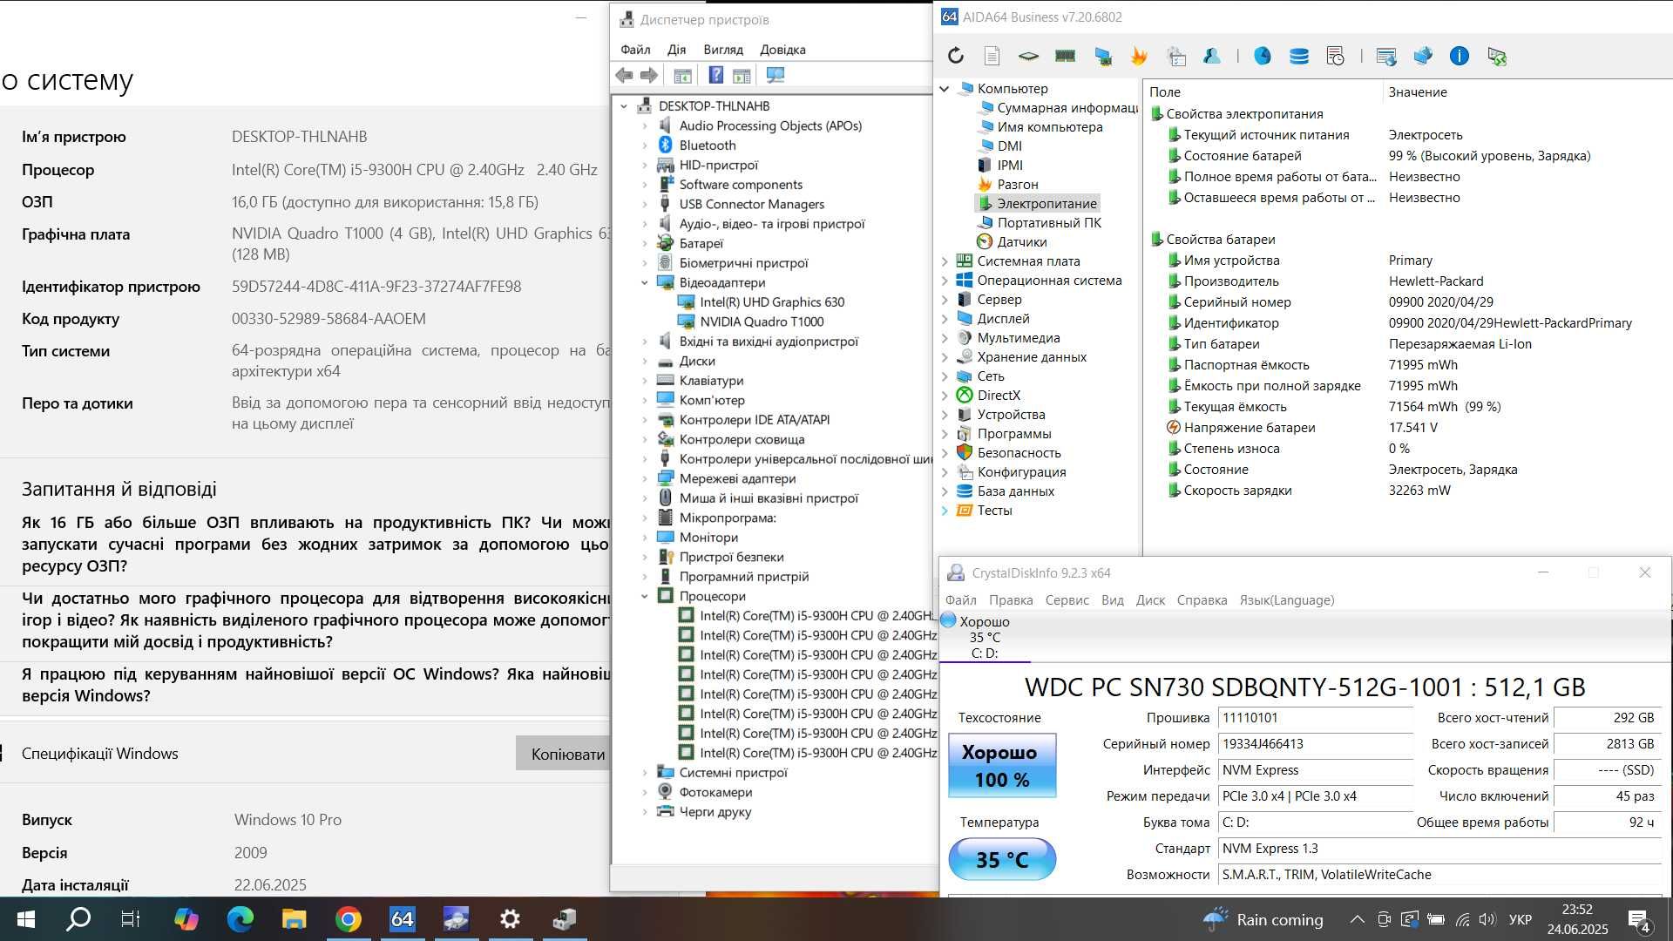This screenshot has width=1673, height=941.
Task: Expand the Тесты node in AIDA64
Action: pos(945,511)
